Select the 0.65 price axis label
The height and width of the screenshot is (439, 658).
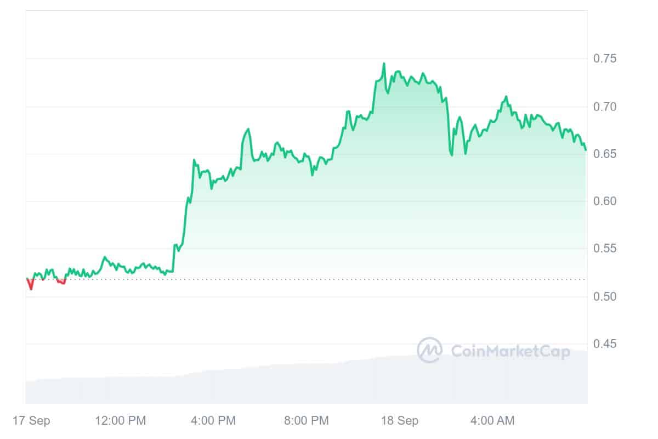605,154
